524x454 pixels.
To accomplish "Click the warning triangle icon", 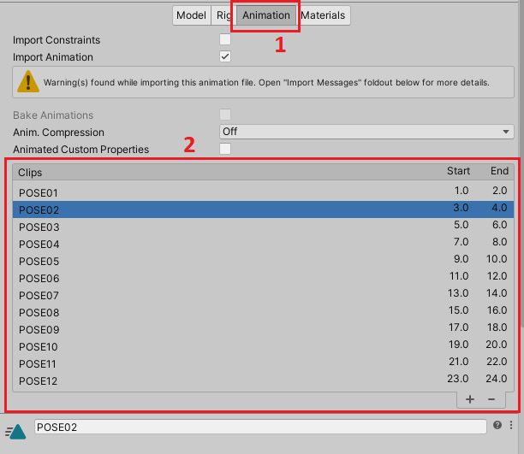I will click(x=28, y=81).
